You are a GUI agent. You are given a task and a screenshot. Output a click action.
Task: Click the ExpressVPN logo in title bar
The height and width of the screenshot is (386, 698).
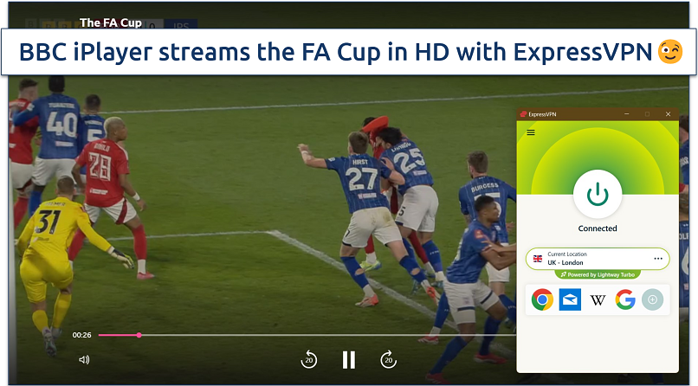point(523,114)
